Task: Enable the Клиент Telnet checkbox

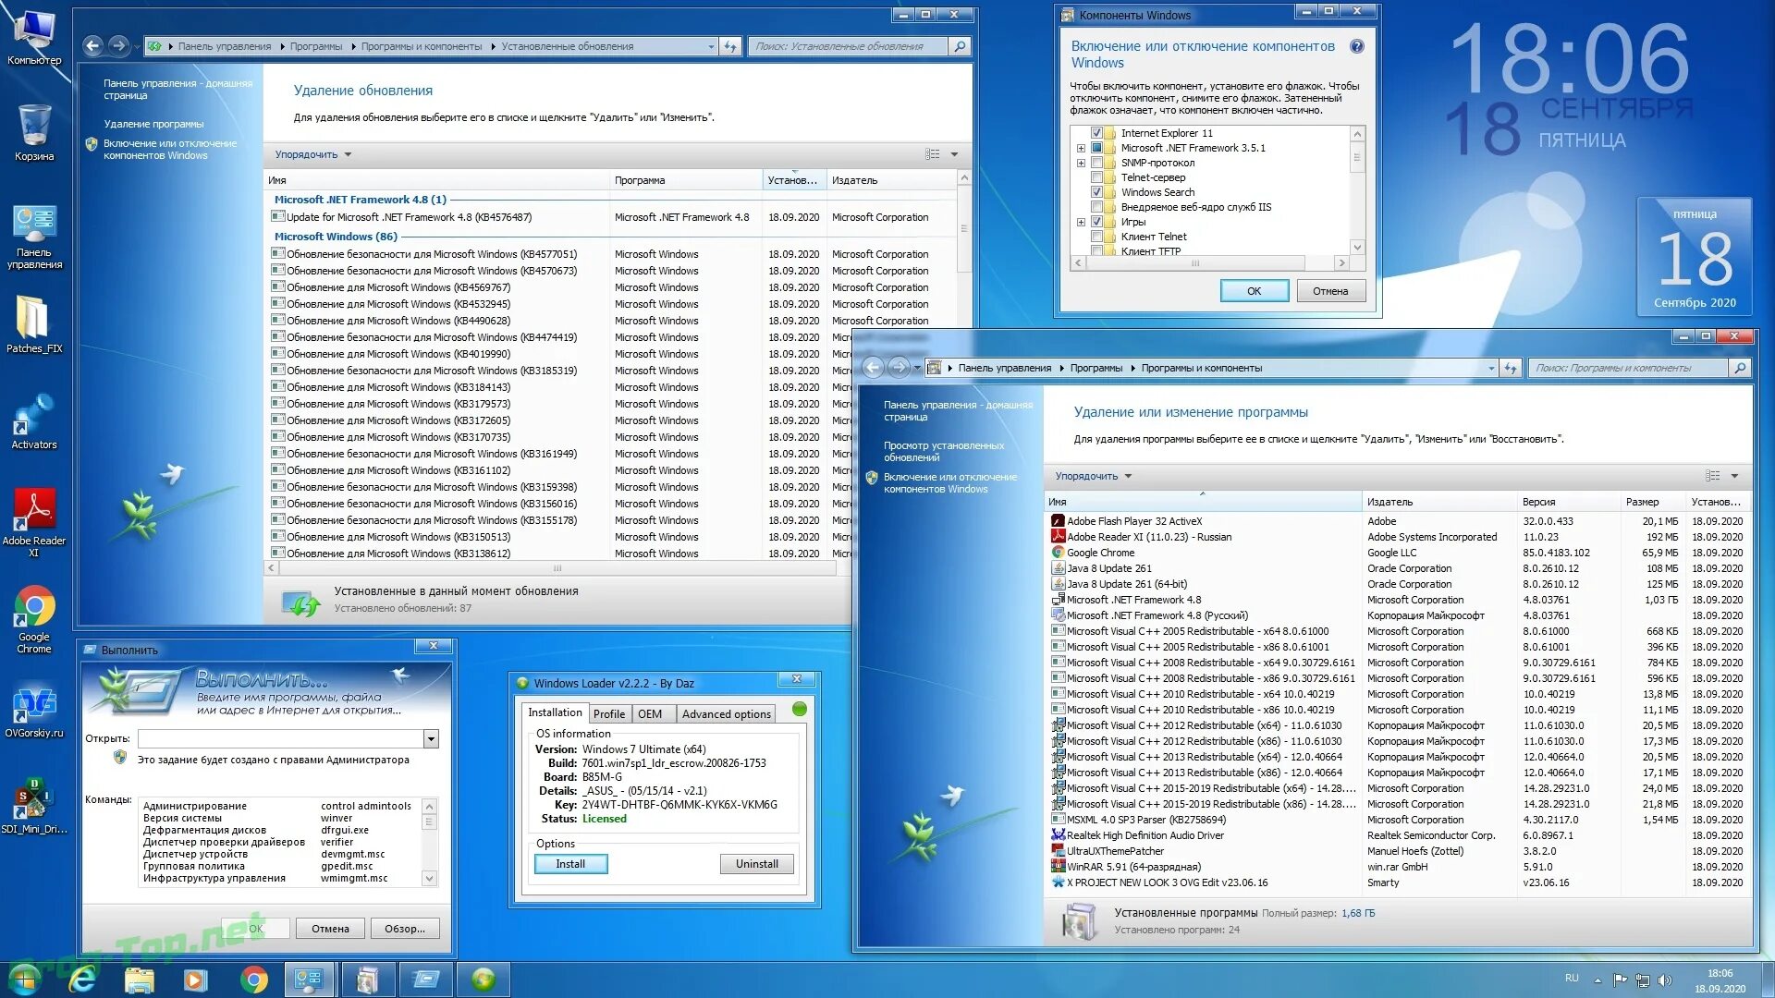Action: 1096,237
